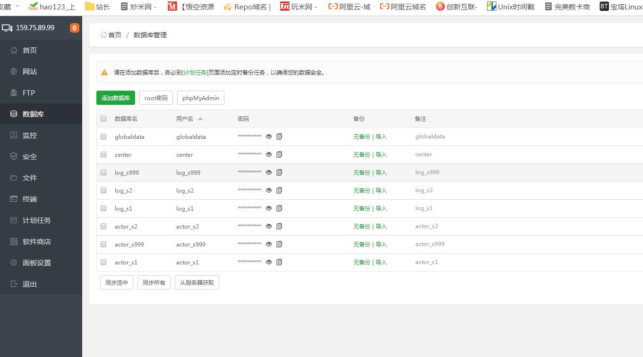Viewport: 643px width, 357px height.
Task: Click the copy icon in actor_s999 row
Action: coord(279,244)
